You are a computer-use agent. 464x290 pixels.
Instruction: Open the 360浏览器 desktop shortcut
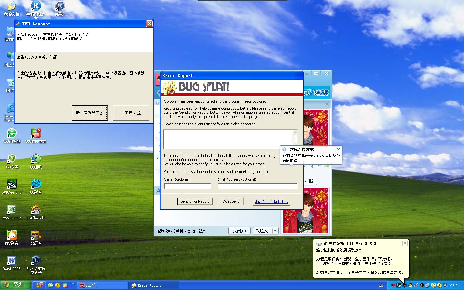(x=12, y=135)
